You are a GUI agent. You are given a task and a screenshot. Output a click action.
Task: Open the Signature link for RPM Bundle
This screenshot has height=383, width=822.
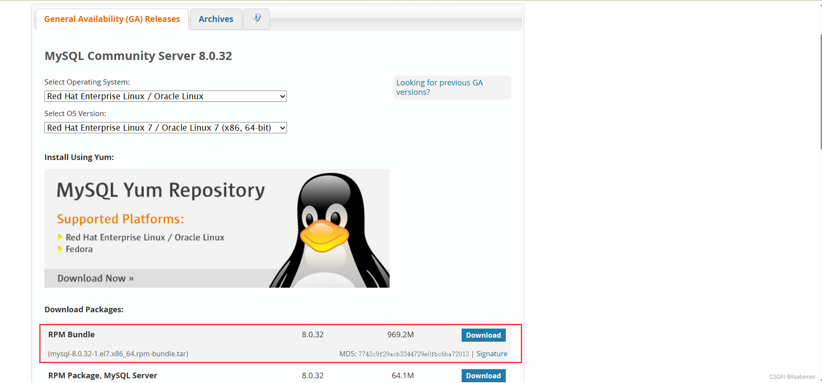tap(491, 354)
